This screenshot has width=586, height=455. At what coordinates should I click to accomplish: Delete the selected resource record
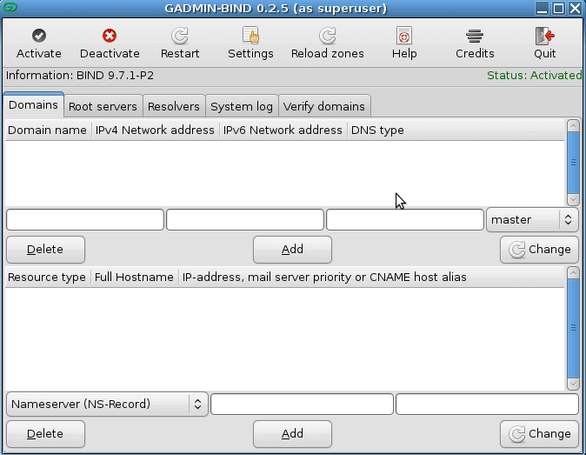pyautogui.click(x=45, y=434)
